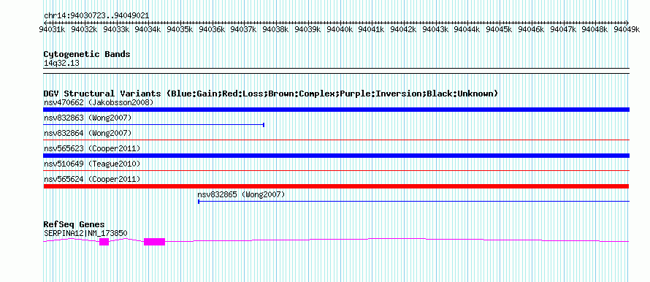Click the 94047k ruler tick label

563,29
